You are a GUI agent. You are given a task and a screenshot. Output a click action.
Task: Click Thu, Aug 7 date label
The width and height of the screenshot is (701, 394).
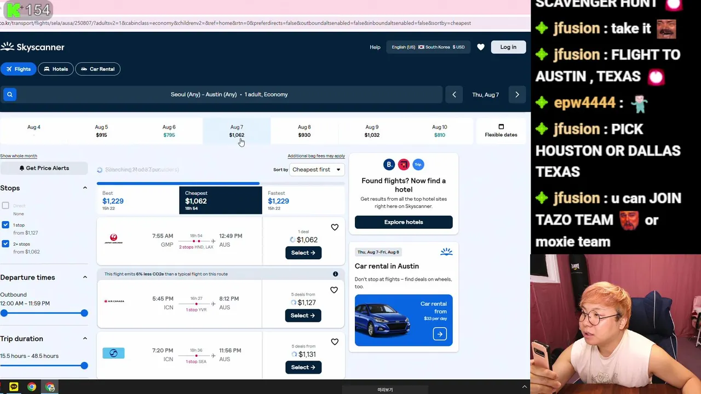[x=485, y=95]
